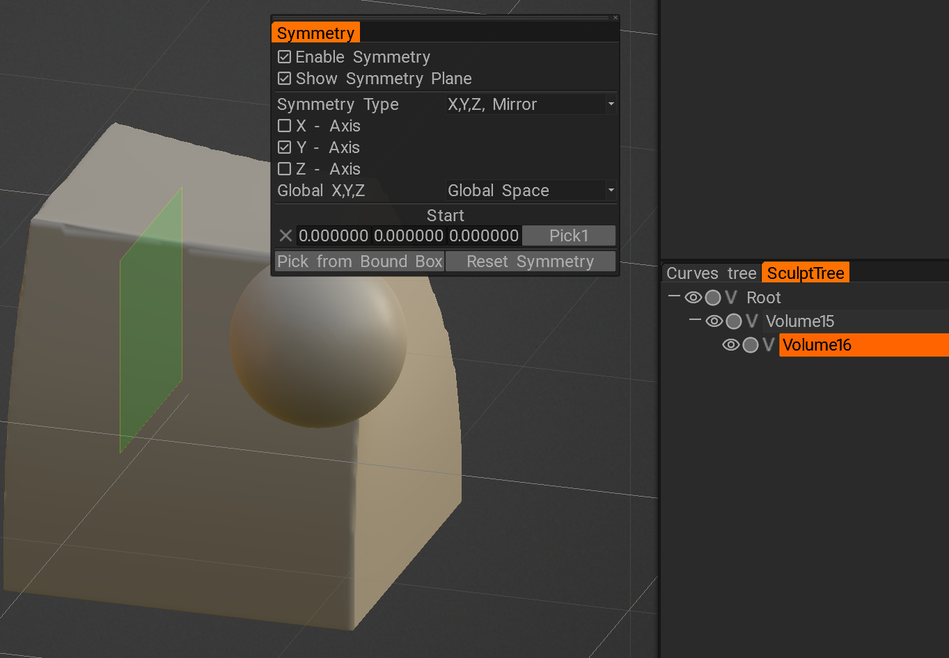Screen dimensions: 949x658
Task: Enable X - Axis symmetry
Action: click(x=284, y=126)
